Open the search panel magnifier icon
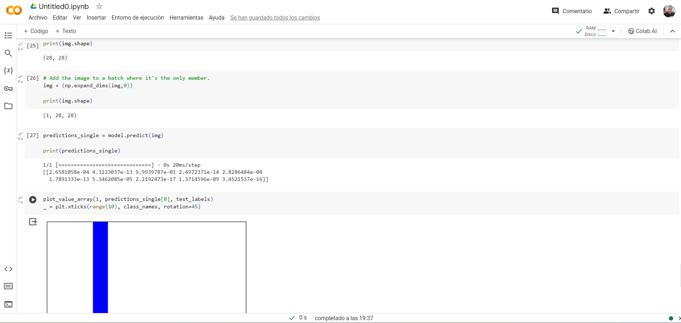The height and width of the screenshot is (323, 681). (8, 53)
